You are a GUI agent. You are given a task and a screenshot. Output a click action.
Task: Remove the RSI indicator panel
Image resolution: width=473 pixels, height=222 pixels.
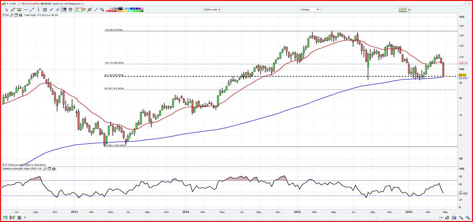(54, 169)
